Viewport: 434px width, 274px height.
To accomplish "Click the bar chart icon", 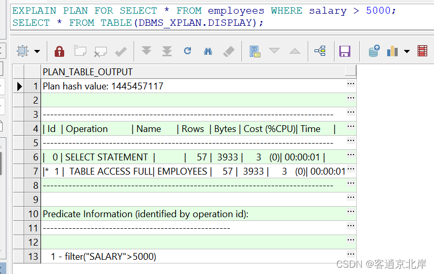I will coord(392,51).
